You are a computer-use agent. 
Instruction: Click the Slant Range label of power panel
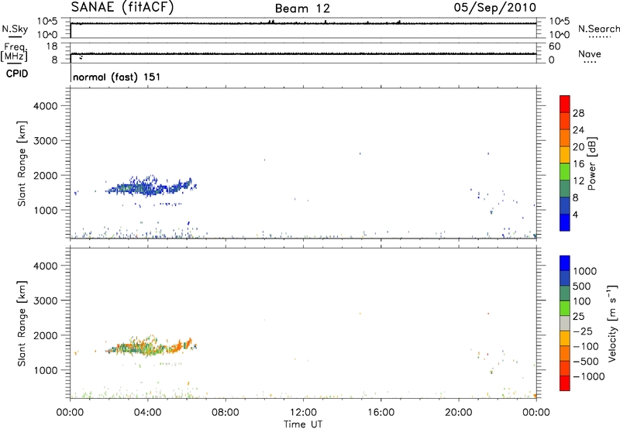point(22,163)
